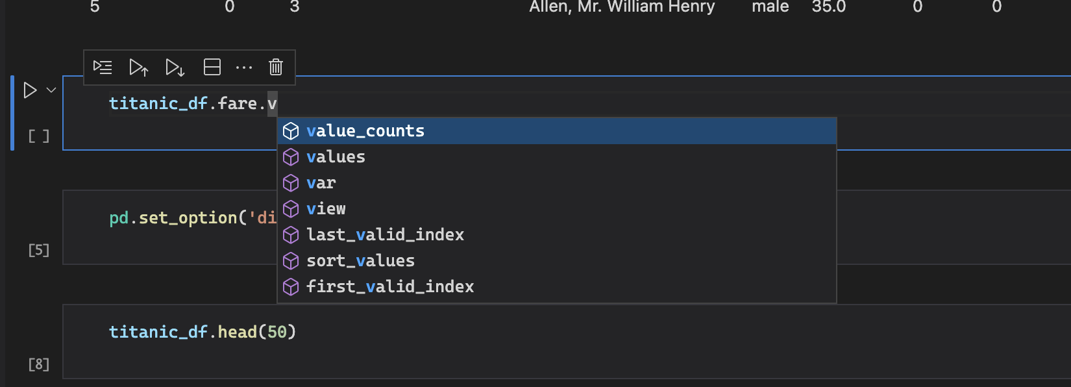Choose the values suggestion

coord(336,156)
